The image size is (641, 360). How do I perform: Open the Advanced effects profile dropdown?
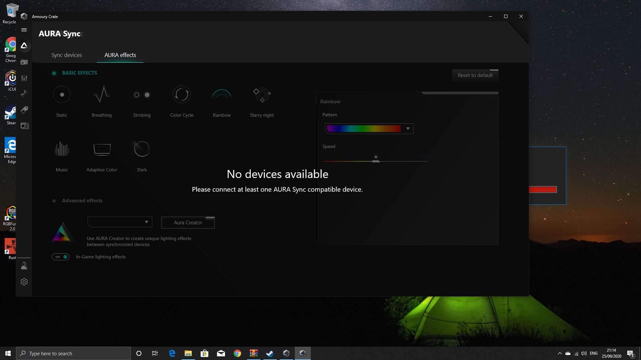point(120,222)
